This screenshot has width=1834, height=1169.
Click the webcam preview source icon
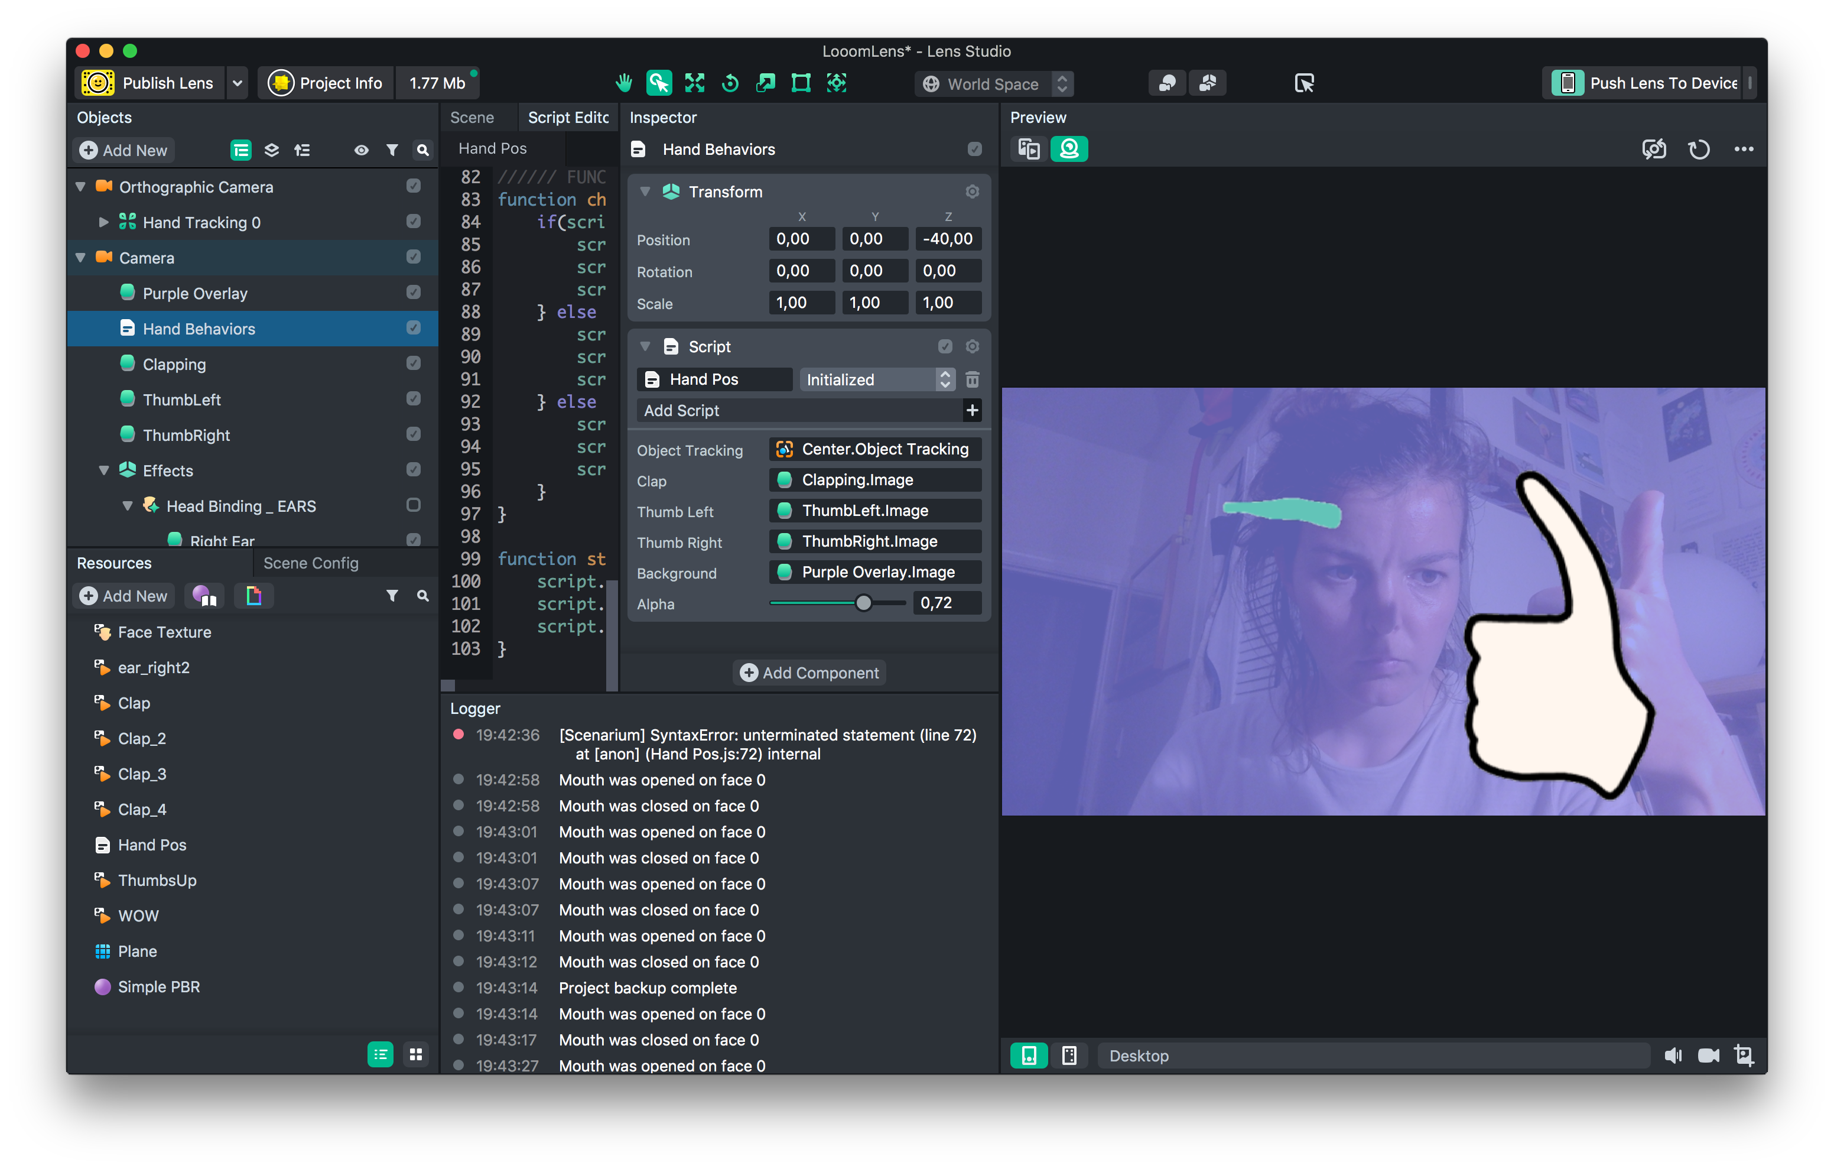[1069, 148]
